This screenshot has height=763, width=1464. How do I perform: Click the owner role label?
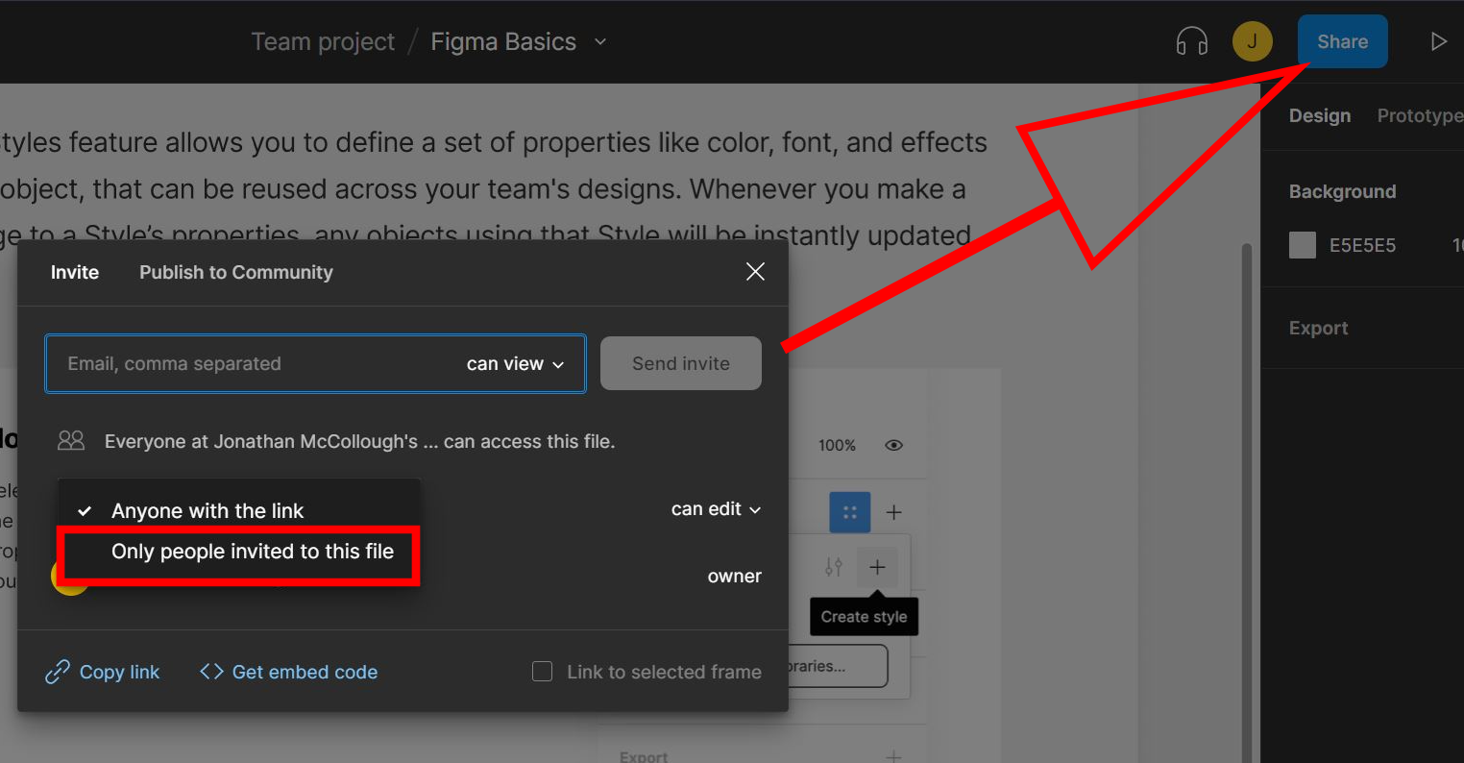[735, 577]
